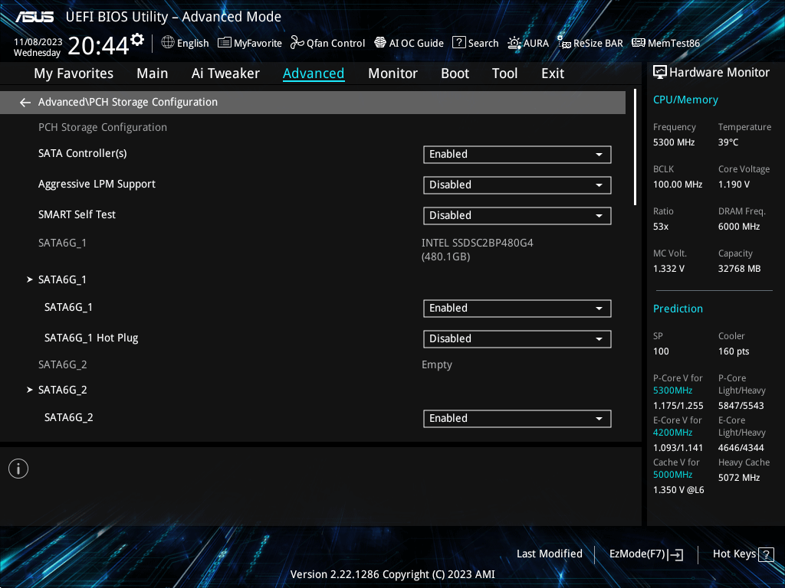Click the ASUS logo
Screen dimensions: 785x588
[x=34, y=17]
